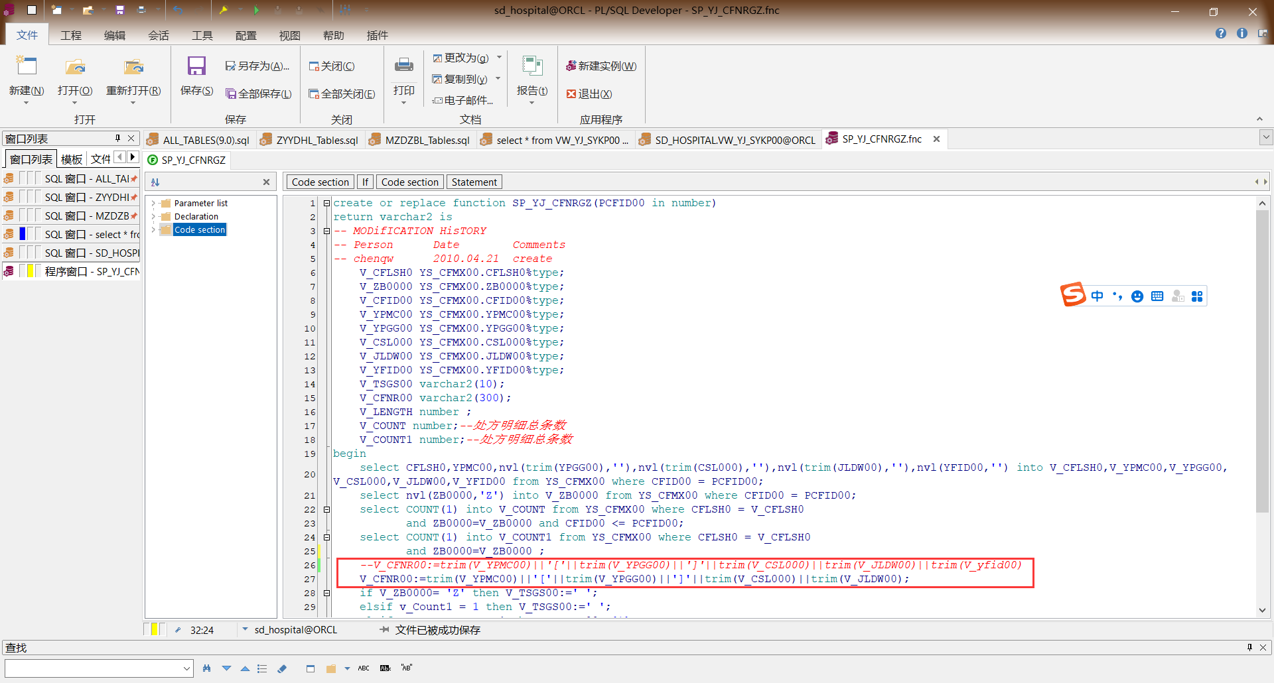
Task: Click the execute (green play) icon in title toolbar
Action: 257,10
